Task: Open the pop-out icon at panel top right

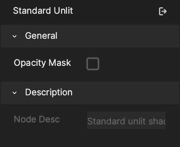Action: tap(163, 11)
